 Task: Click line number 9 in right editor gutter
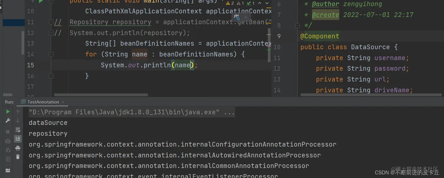coord(279,36)
